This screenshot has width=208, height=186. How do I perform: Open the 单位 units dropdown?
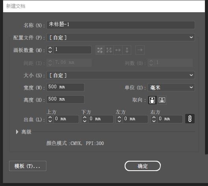tap(171, 87)
